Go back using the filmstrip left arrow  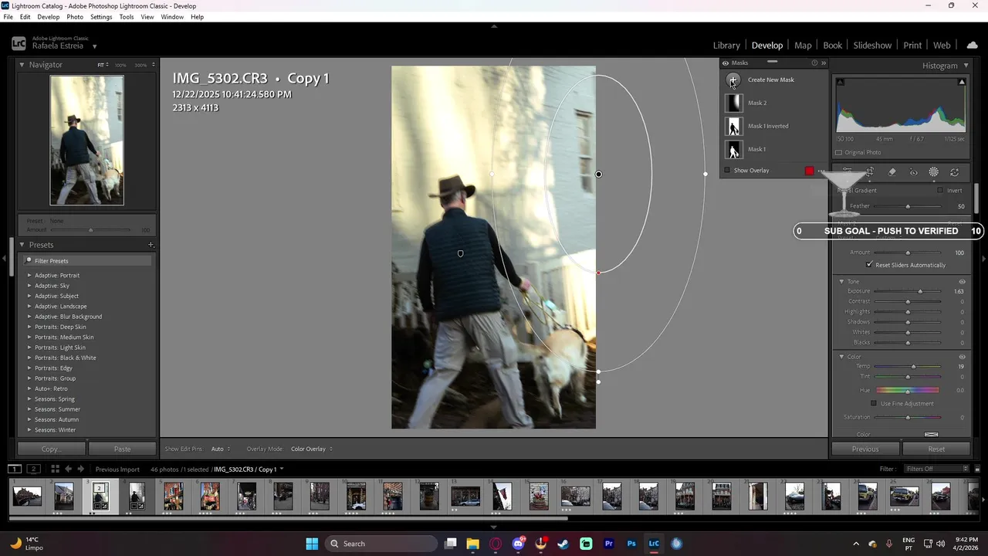pyautogui.click(x=69, y=469)
